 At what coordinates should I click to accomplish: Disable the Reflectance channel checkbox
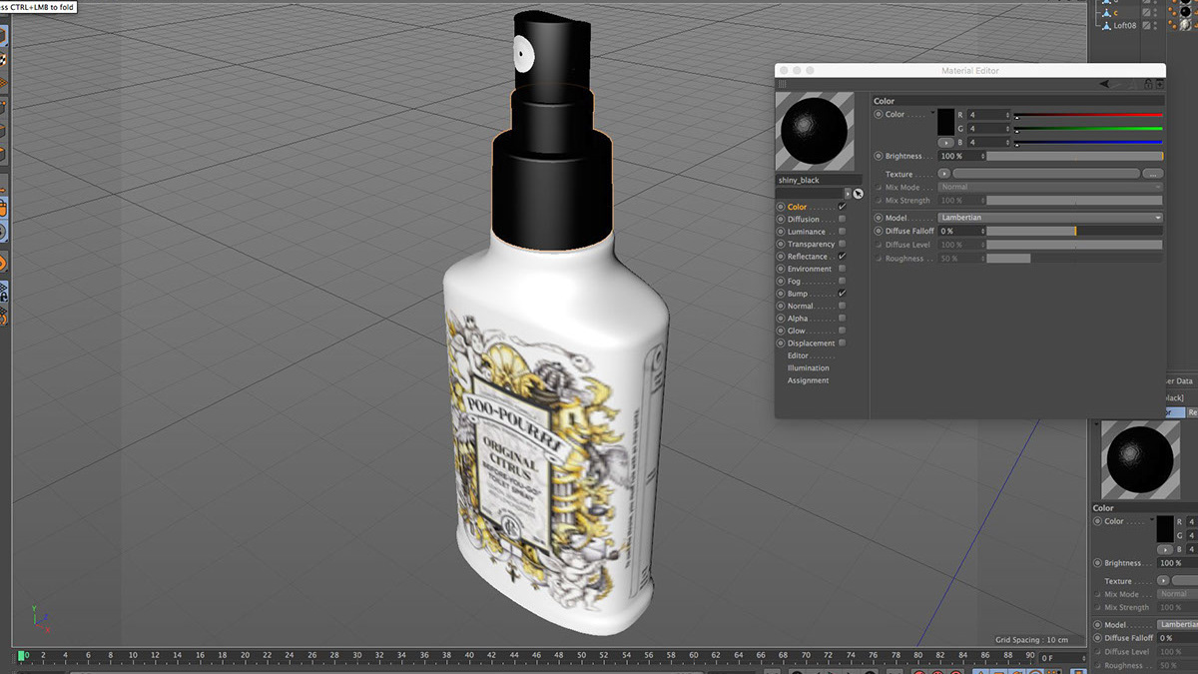[842, 257]
